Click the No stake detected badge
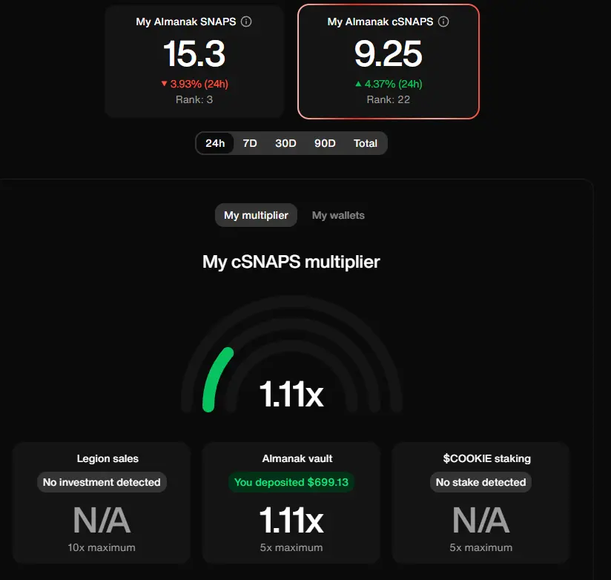This screenshot has height=580, width=611. (480, 482)
